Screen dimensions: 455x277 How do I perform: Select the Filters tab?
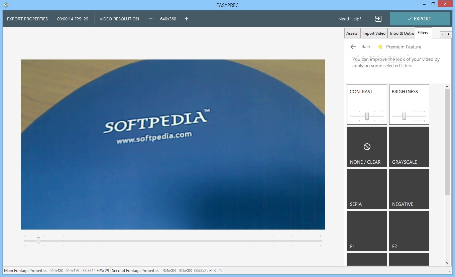[x=423, y=33]
